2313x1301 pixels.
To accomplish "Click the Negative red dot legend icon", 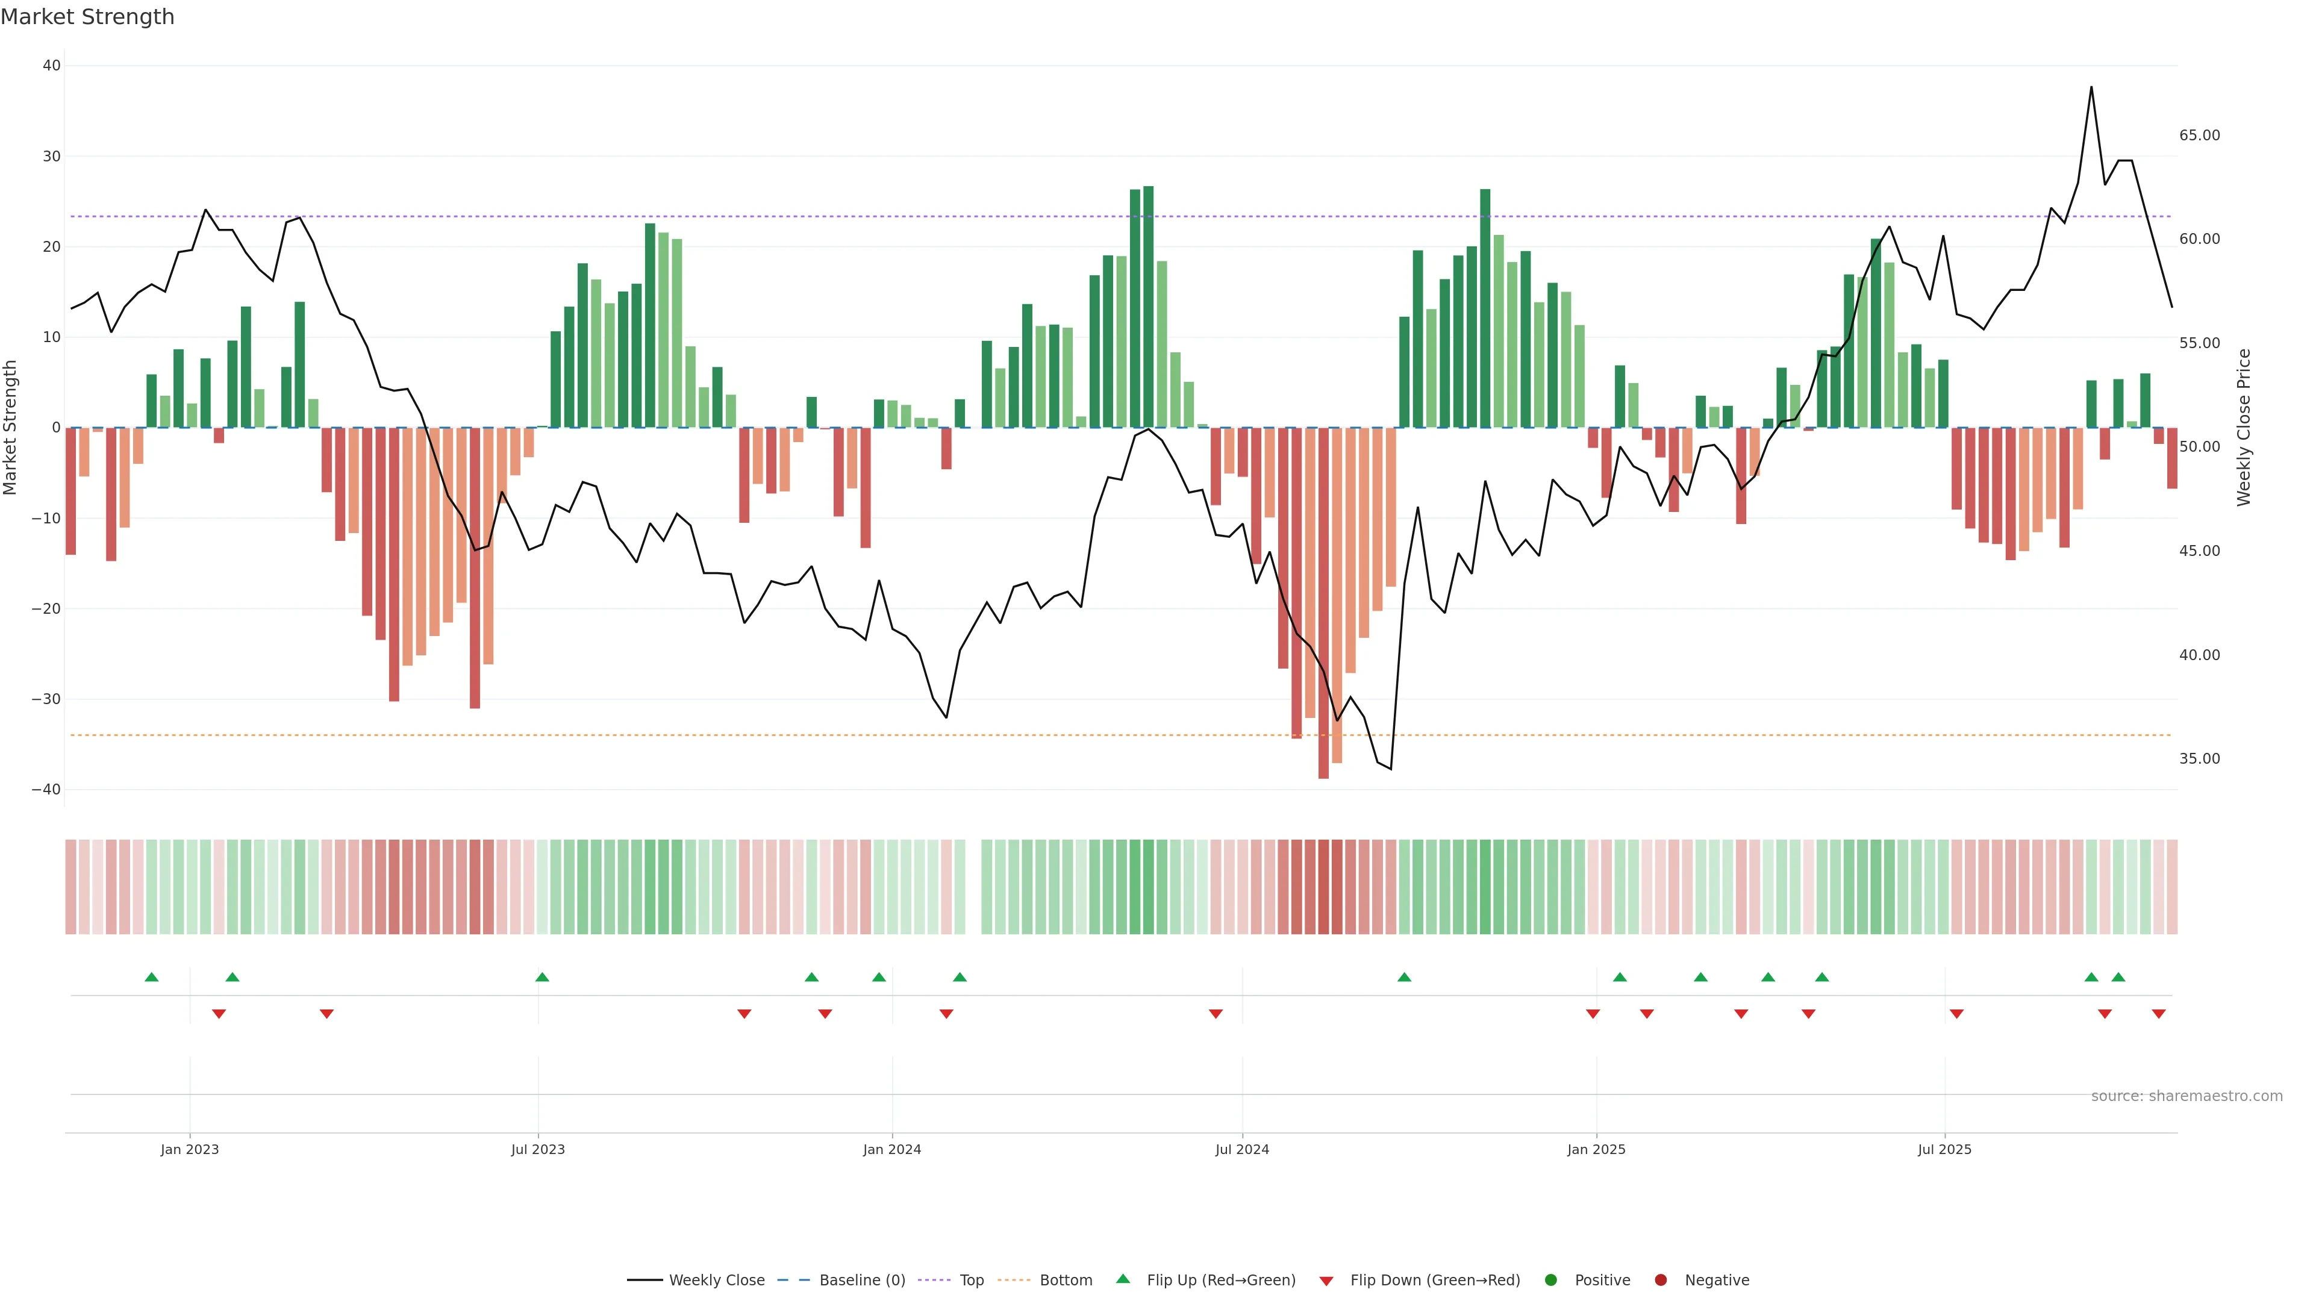I will 1660,1281.
